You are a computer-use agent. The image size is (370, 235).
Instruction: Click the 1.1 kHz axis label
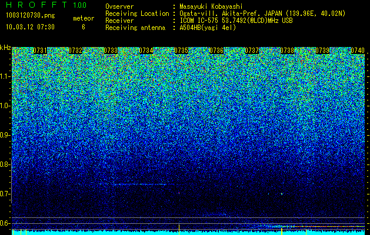[5, 76]
